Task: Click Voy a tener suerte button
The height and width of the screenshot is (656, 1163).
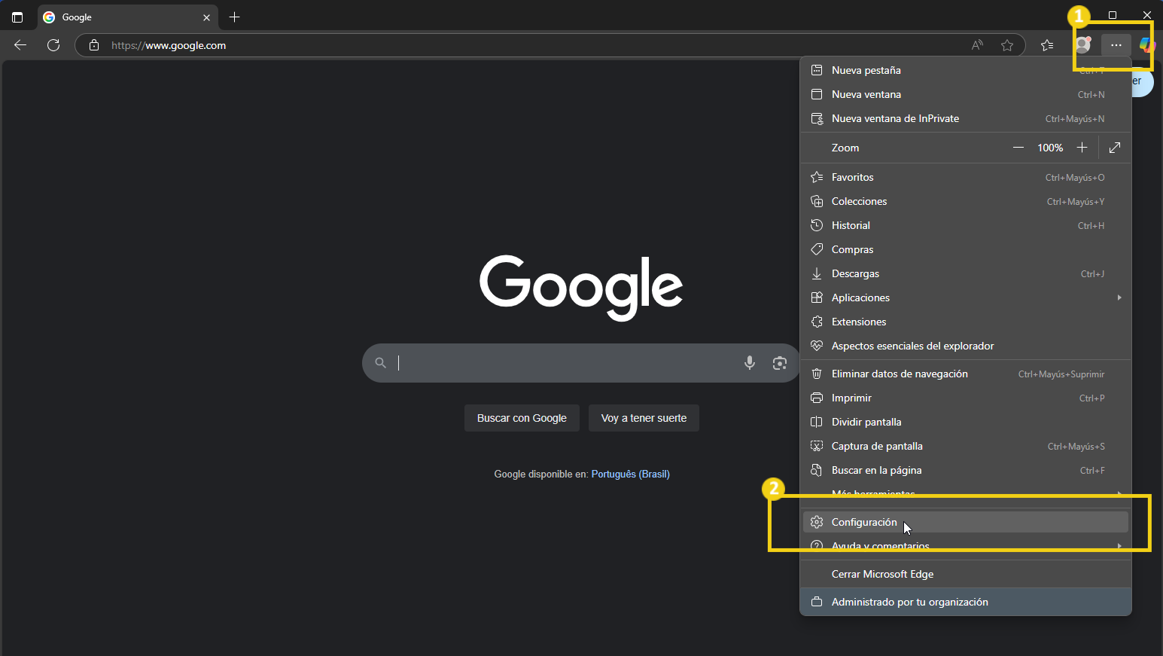Action: [644, 418]
